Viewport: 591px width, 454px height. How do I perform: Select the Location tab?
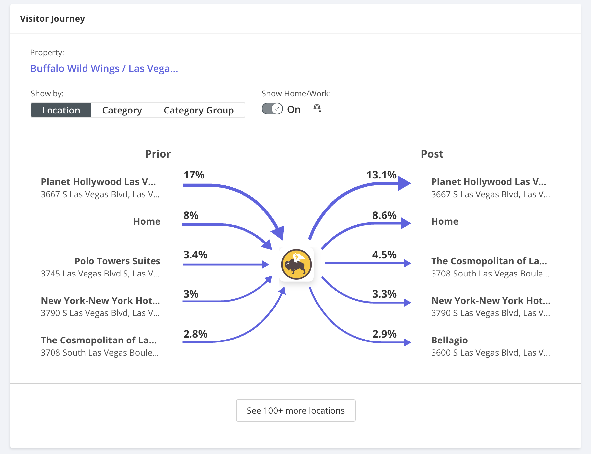click(61, 110)
